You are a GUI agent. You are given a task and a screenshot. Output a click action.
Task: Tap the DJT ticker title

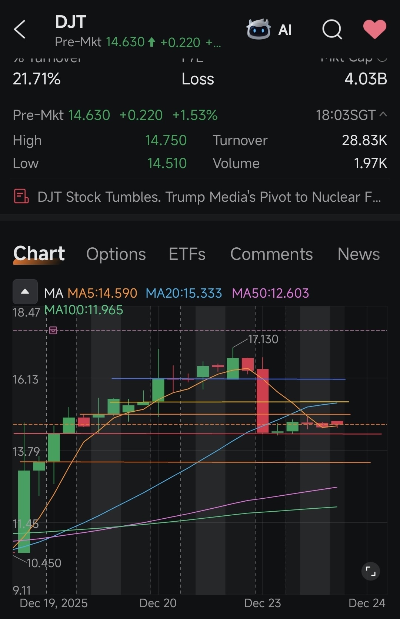71,22
